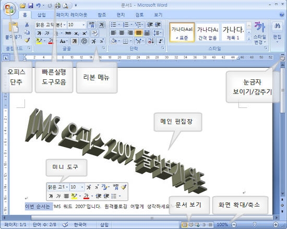Open the 페이지 레이아웃 tab

(72, 15)
